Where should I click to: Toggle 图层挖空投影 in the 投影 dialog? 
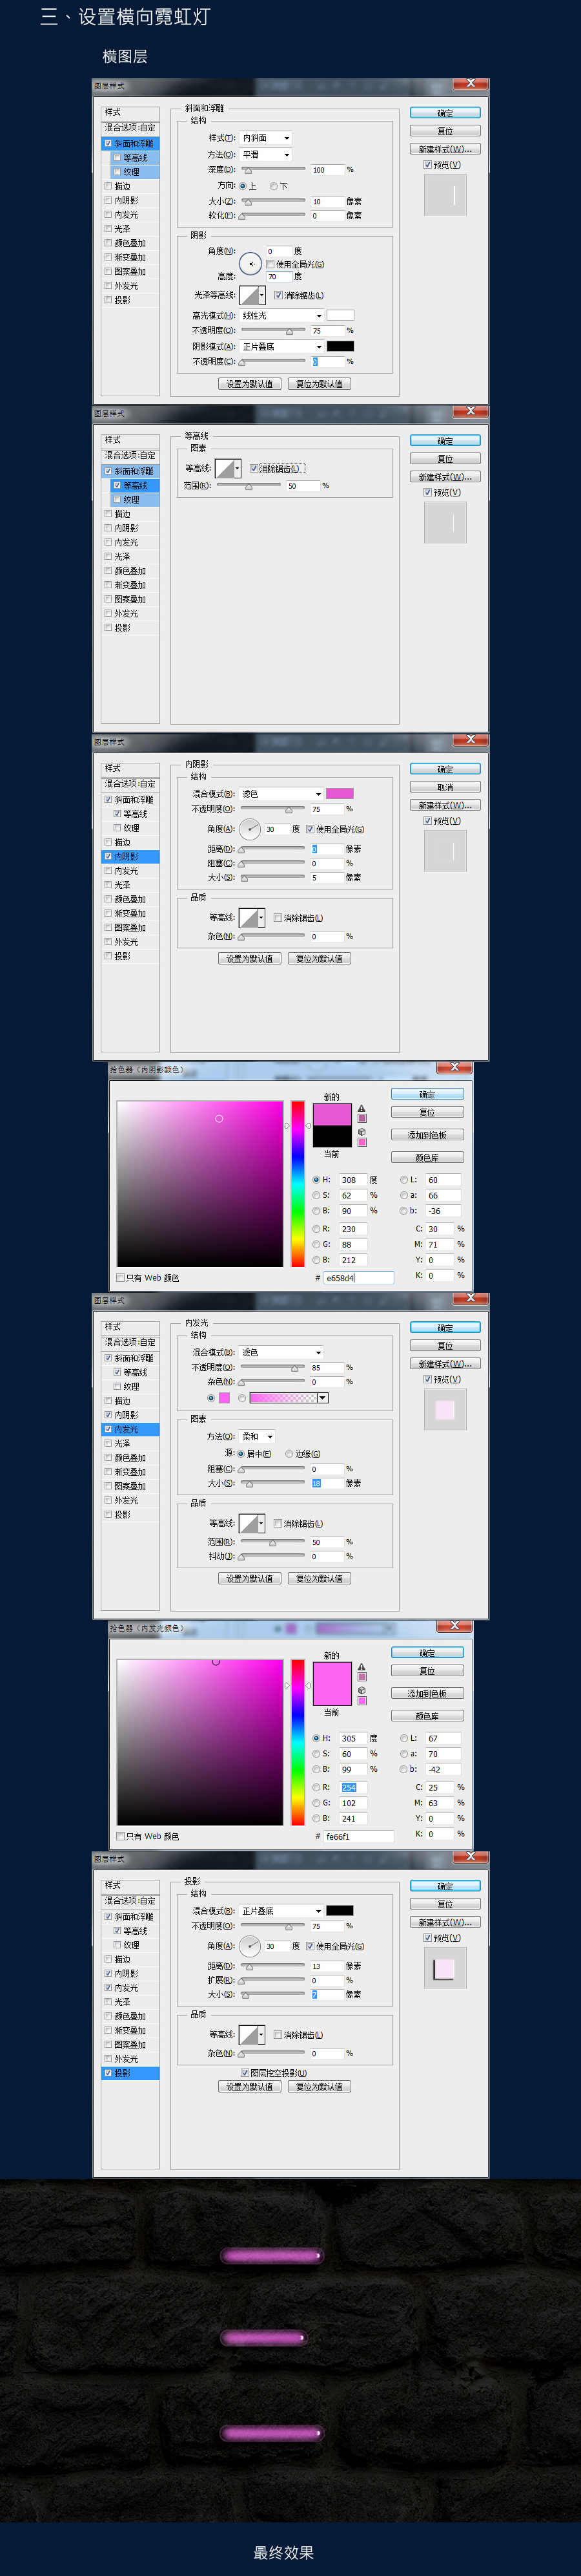(245, 2073)
